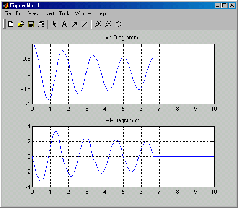Select the Add Line tool
The image size is (238, 208).
coord(85,24)
